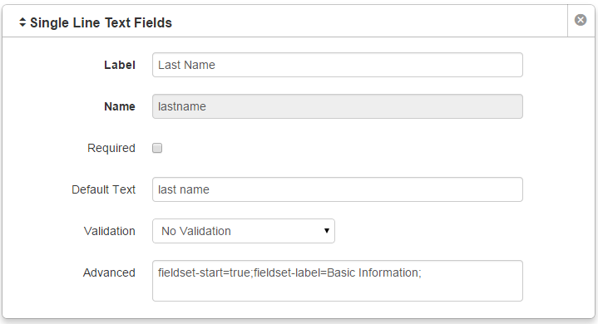This screenshot has height=324, width=598.
Task: Enable the Required checkbox
Action: (157, 148)
